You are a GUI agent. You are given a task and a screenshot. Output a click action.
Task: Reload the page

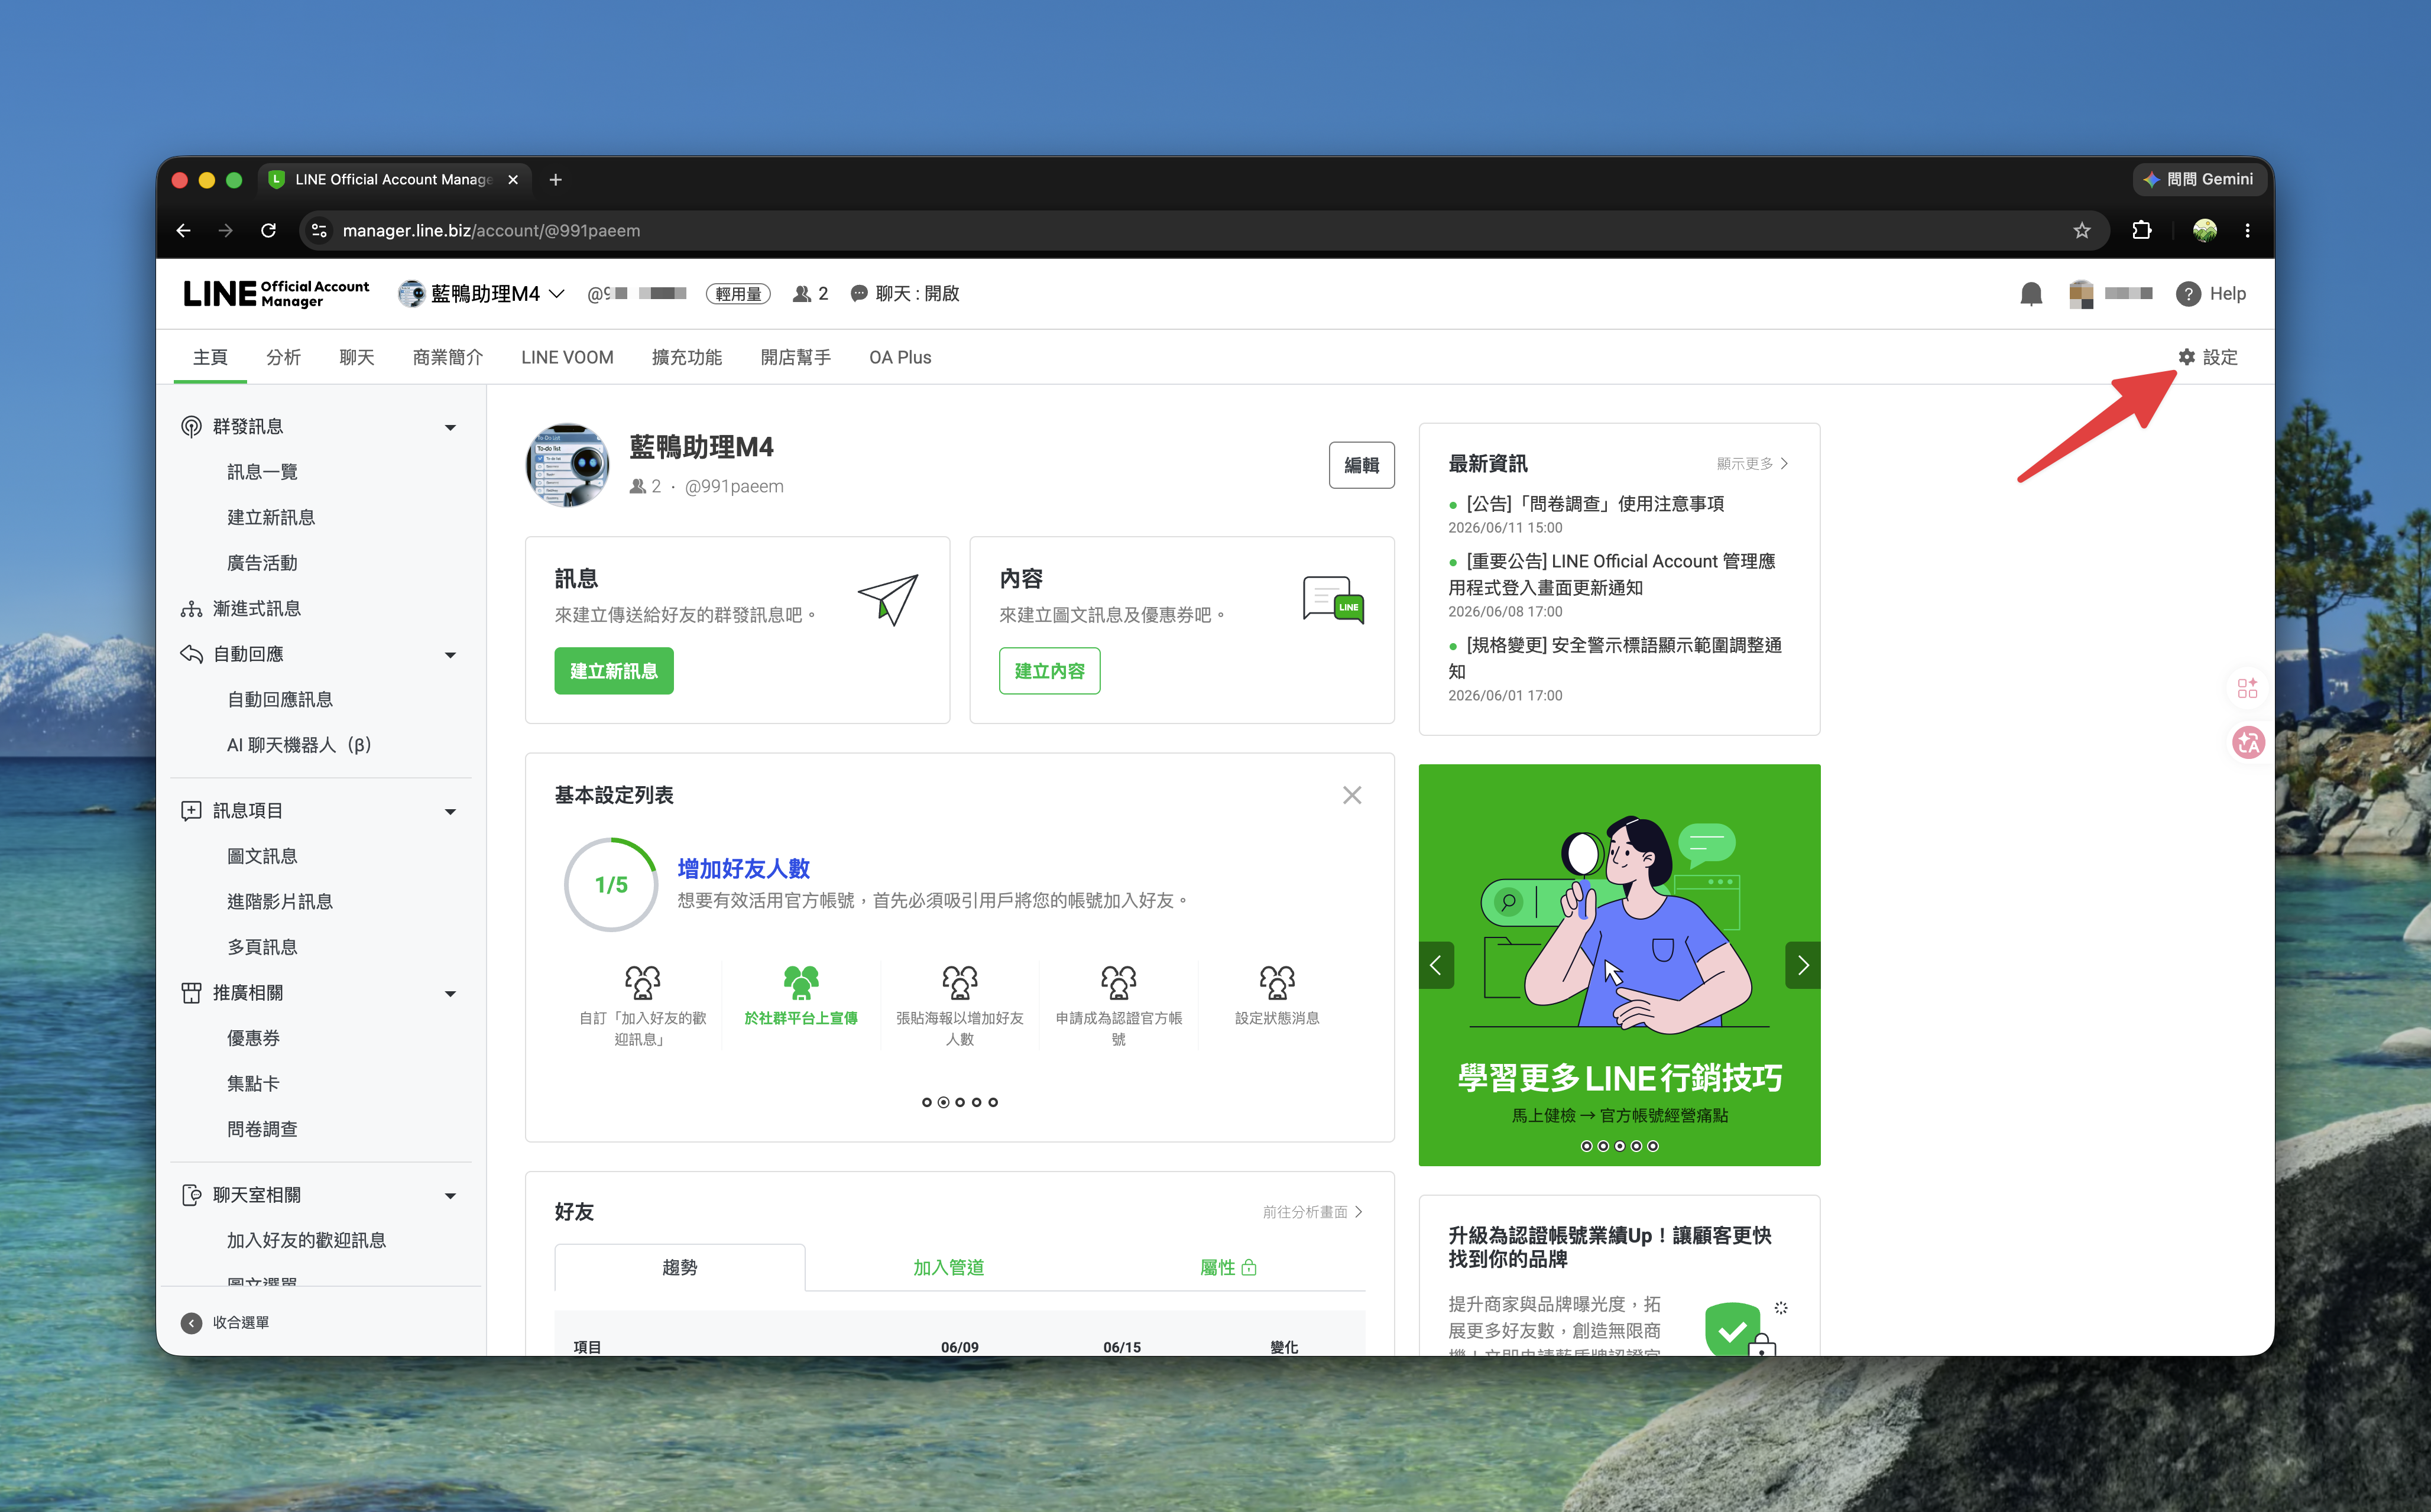click(x=268, y=231)
